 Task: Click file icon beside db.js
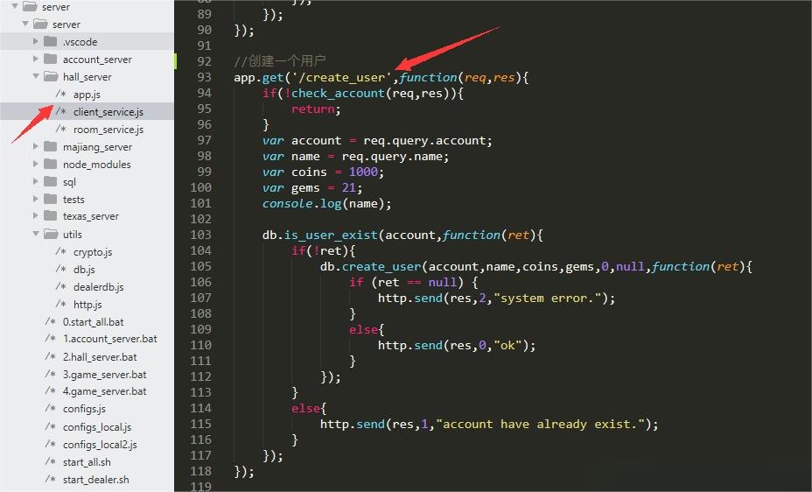(x=61, y=269)
